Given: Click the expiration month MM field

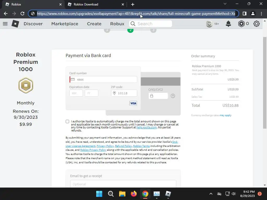Looking at the screenshot, I should coord(76,93).
